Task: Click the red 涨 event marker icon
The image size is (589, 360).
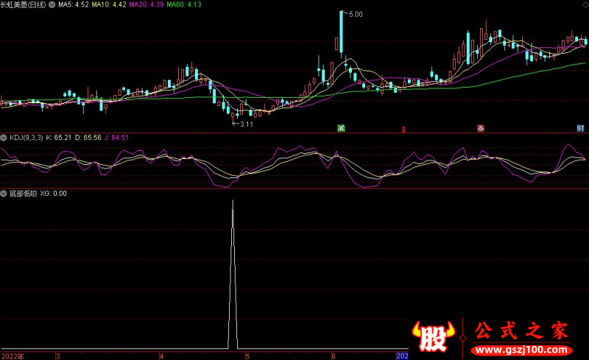Action: (481, 129)
